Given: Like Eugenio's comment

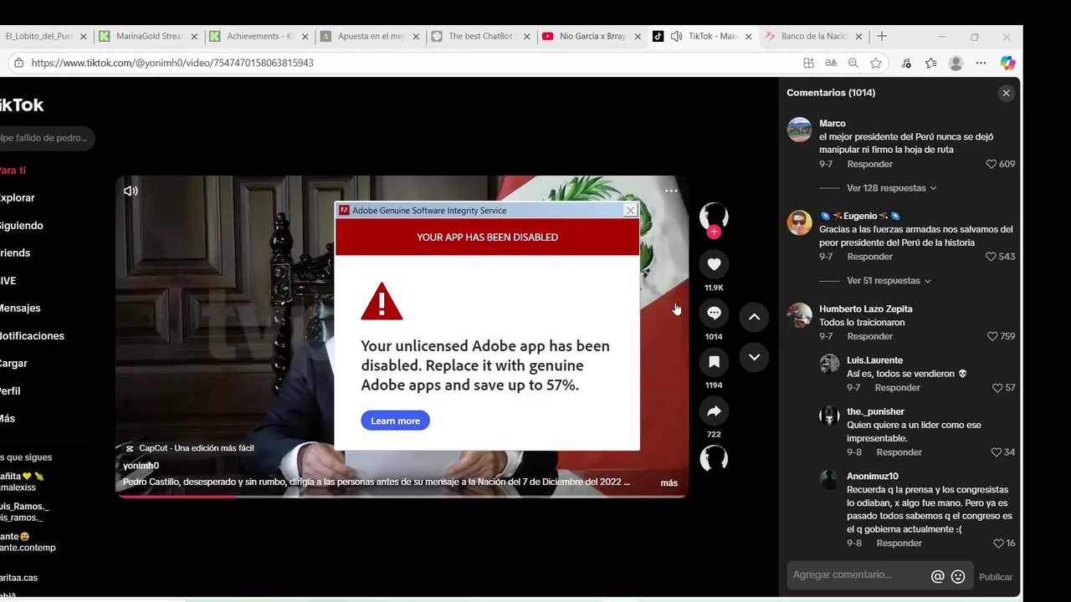Looking at the screenshot, I should tap(992, 257).
